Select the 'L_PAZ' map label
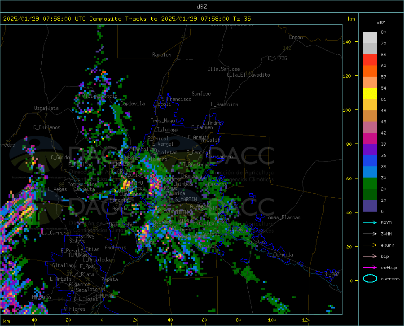Image resolution: width=404 pixels, height=326 pixels. click(333, 274)
